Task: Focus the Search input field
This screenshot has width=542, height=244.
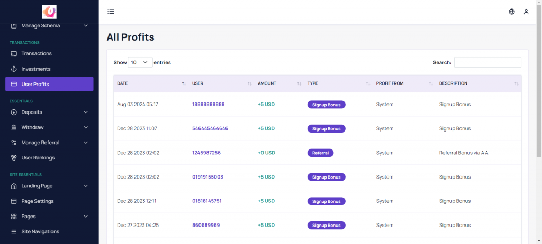Action: (487, 62)
